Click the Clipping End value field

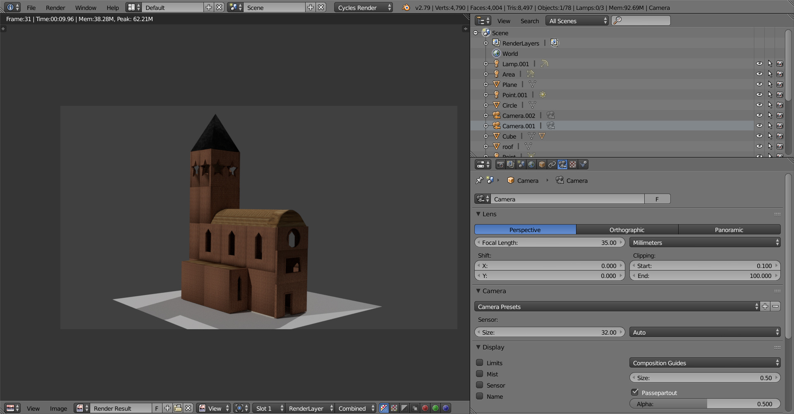tap(705, 275)
